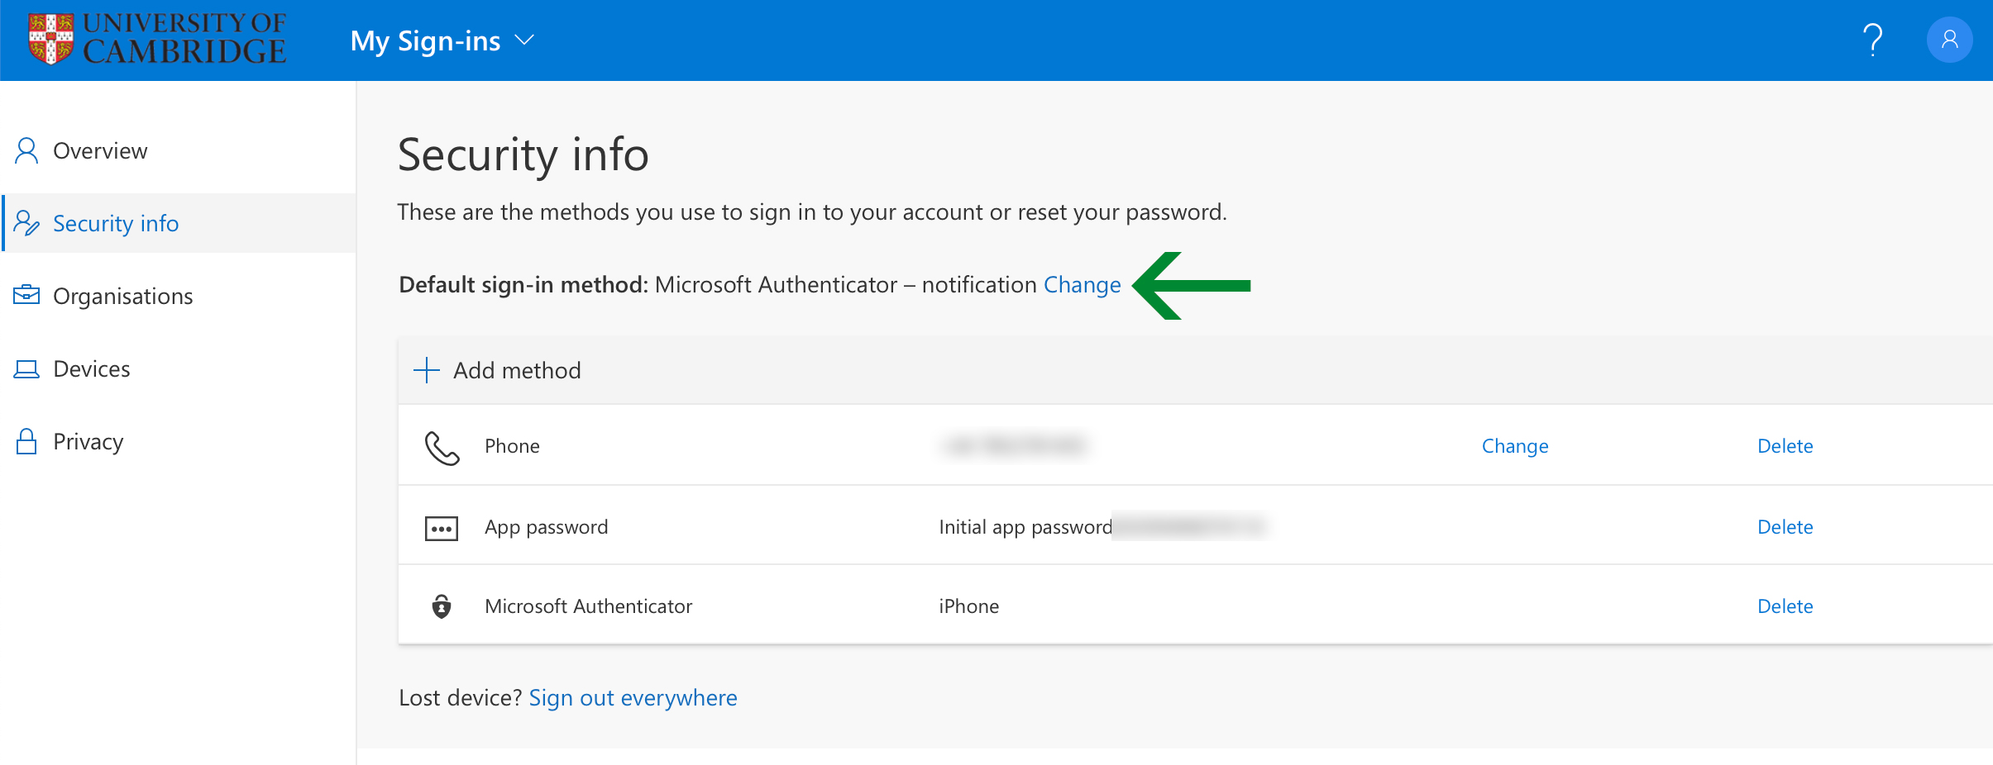Click the Security info page heading
1993x765 pixels.
tap(523, 154)
